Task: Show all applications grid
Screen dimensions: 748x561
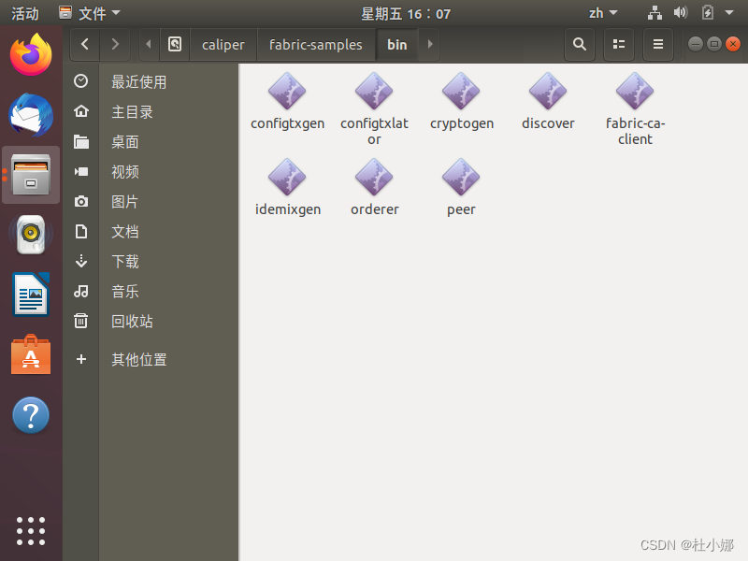Action: 31,531
